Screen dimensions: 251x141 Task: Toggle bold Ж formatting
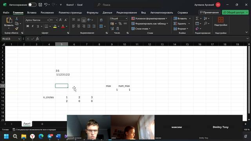pyautogui.click(x=27, y=26)
